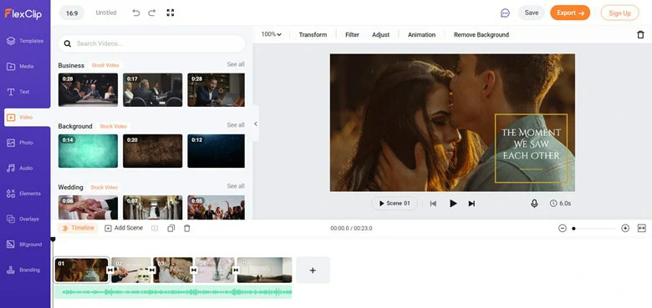Undo the last action
The image size is (652, 308).
(x=136, y=13)
